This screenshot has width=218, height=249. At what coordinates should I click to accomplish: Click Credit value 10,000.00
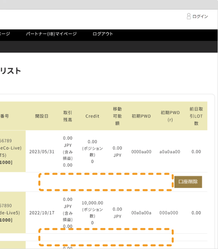[x=92, y=203]
